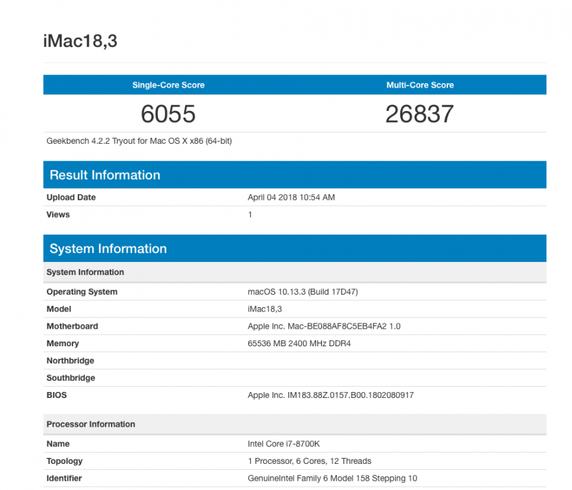
Task: Click the BIOS label
Action: point(57,395)
